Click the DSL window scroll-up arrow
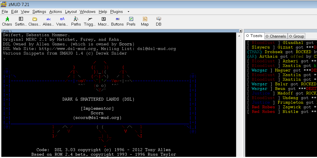The width and height of the screenshot is (317, 158). [239, 36]
